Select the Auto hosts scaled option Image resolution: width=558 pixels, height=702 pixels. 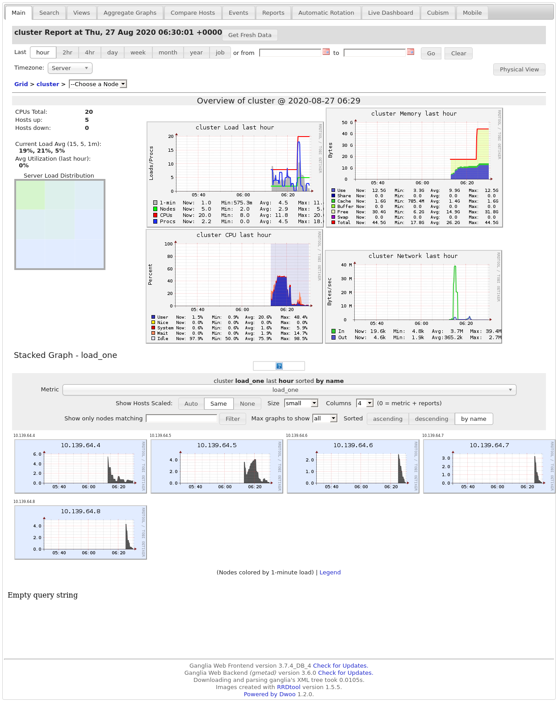point(191,403)
